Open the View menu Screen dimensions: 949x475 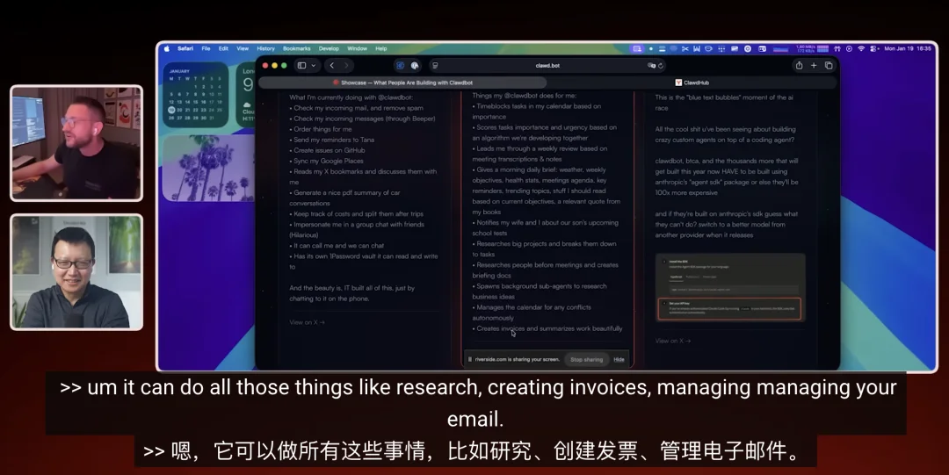243,48
